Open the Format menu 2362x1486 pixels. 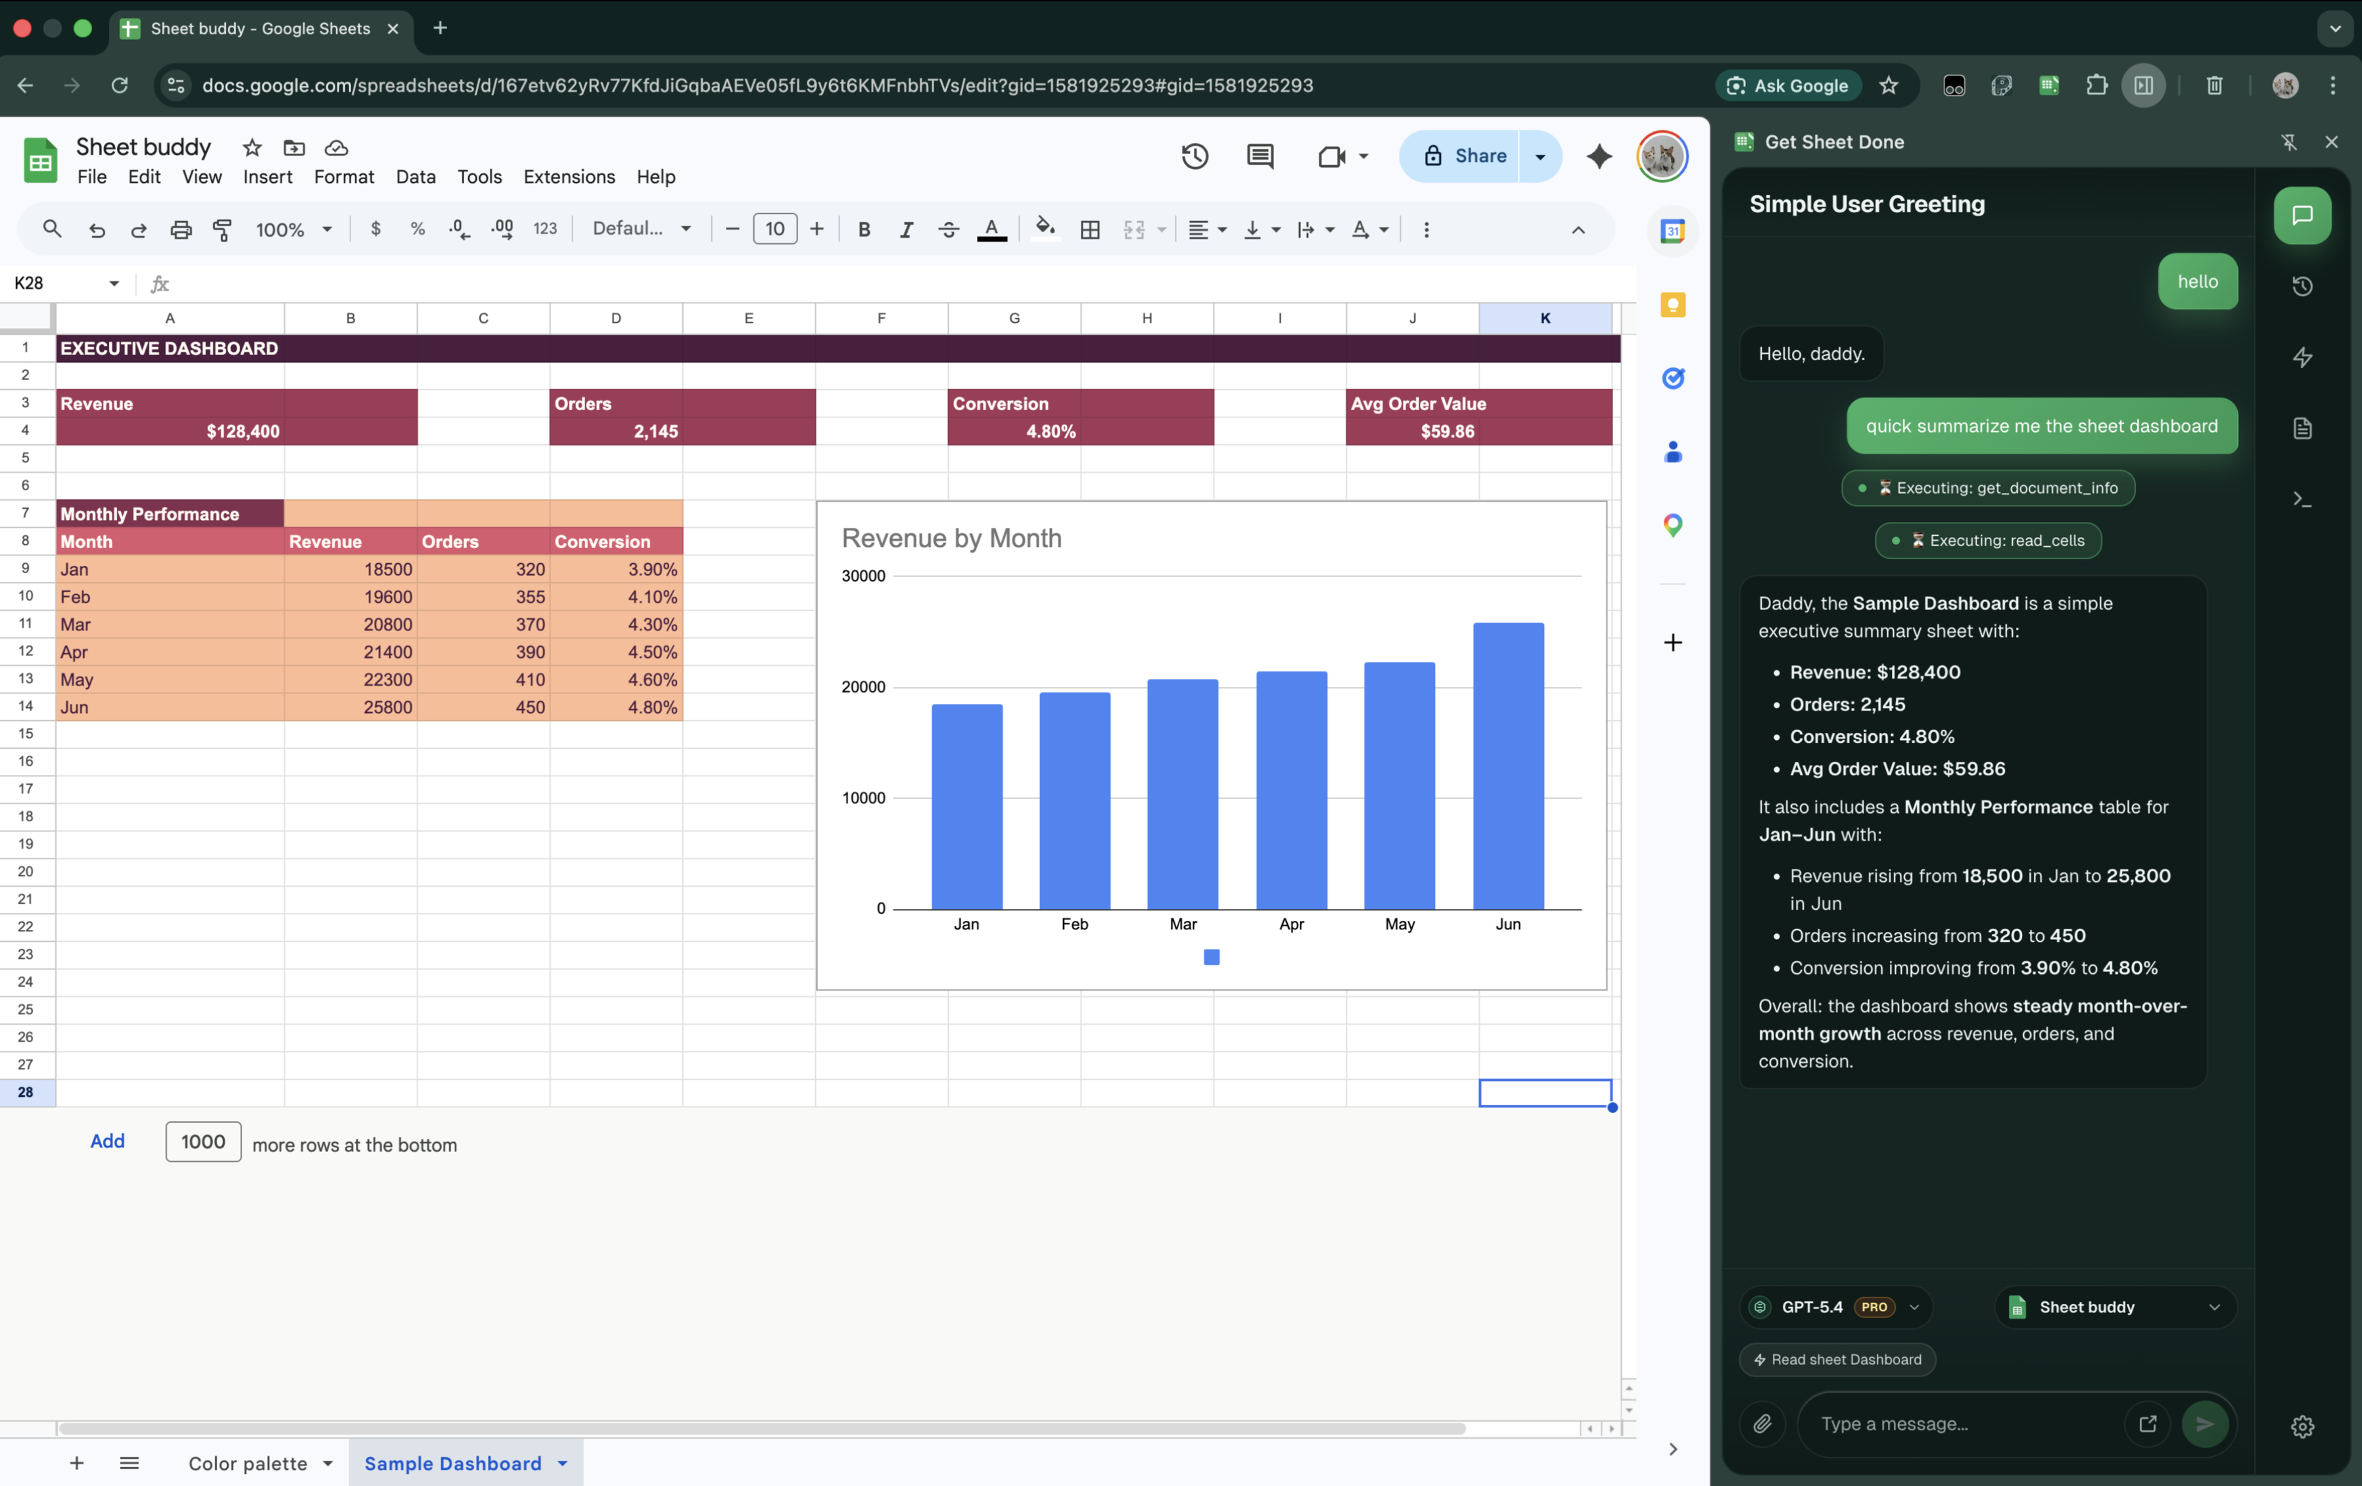tap(343, 177)
